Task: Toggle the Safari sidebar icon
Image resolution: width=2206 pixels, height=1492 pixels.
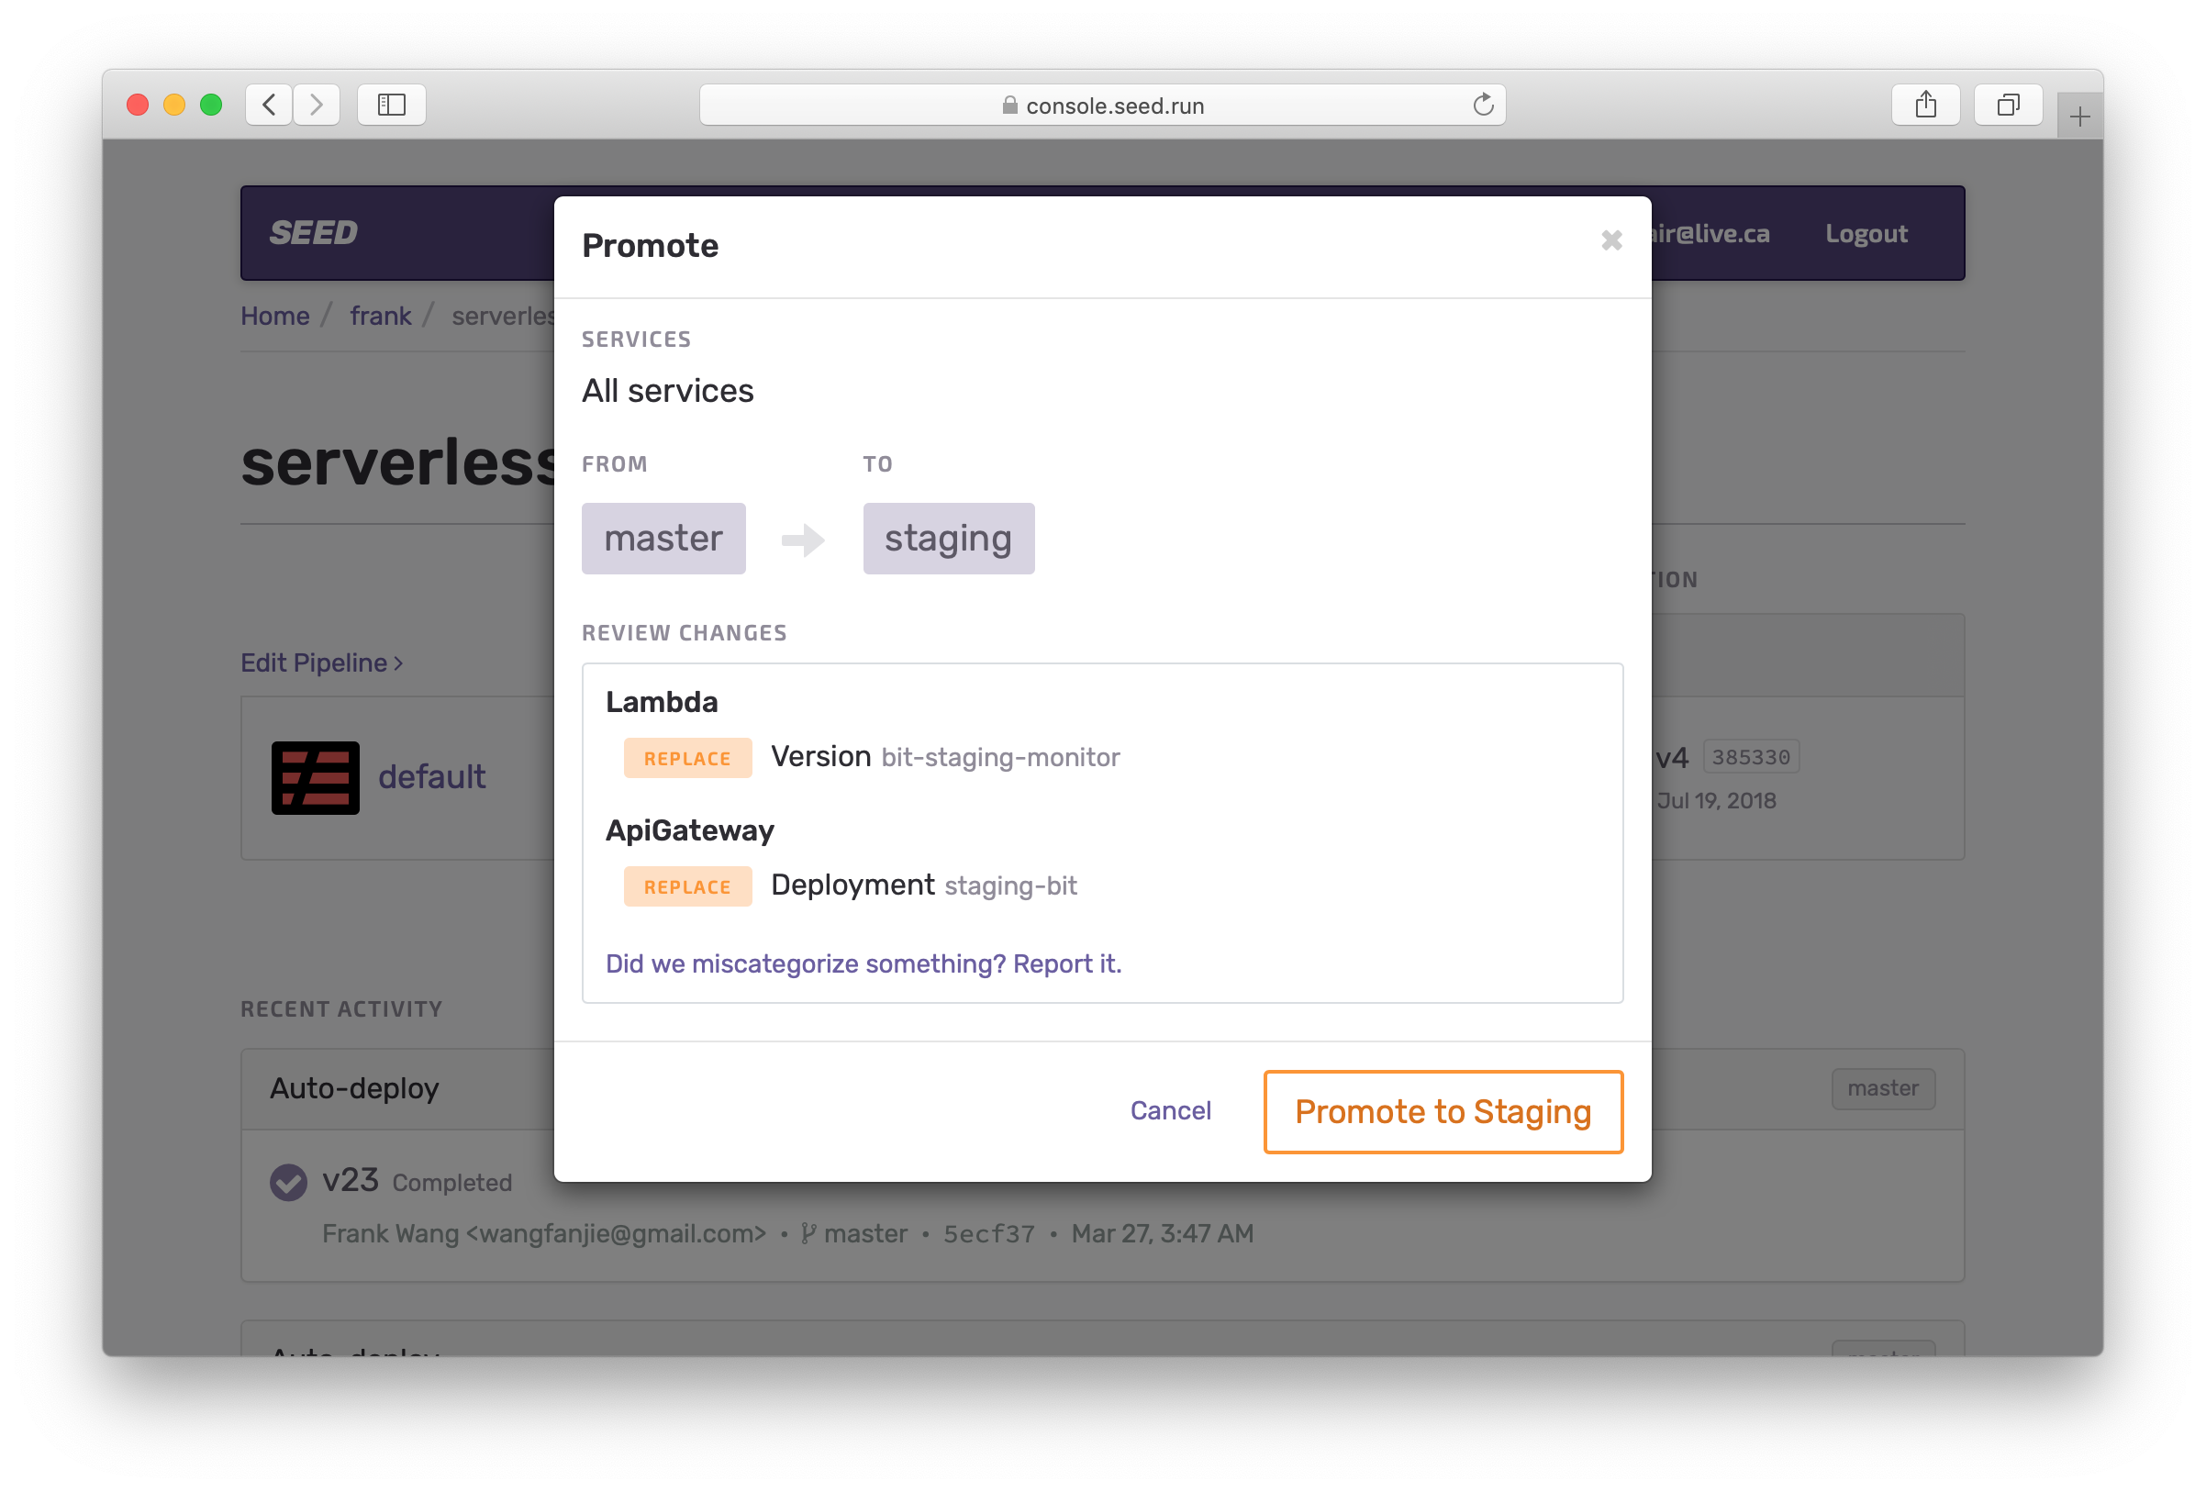Action: [x=391, y=105]
